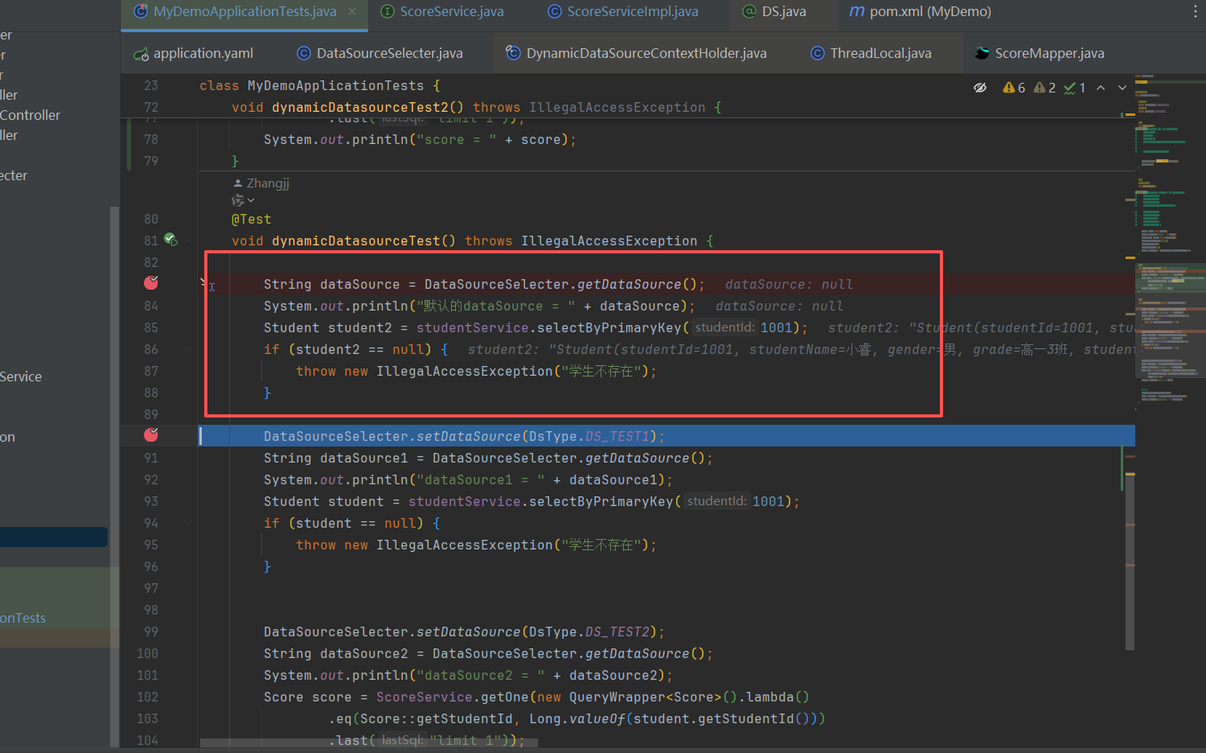Click the Zhangjj author annotation
Image resolution: width=1206 pixels, height=753 pixels.
[x=266, y=183]
